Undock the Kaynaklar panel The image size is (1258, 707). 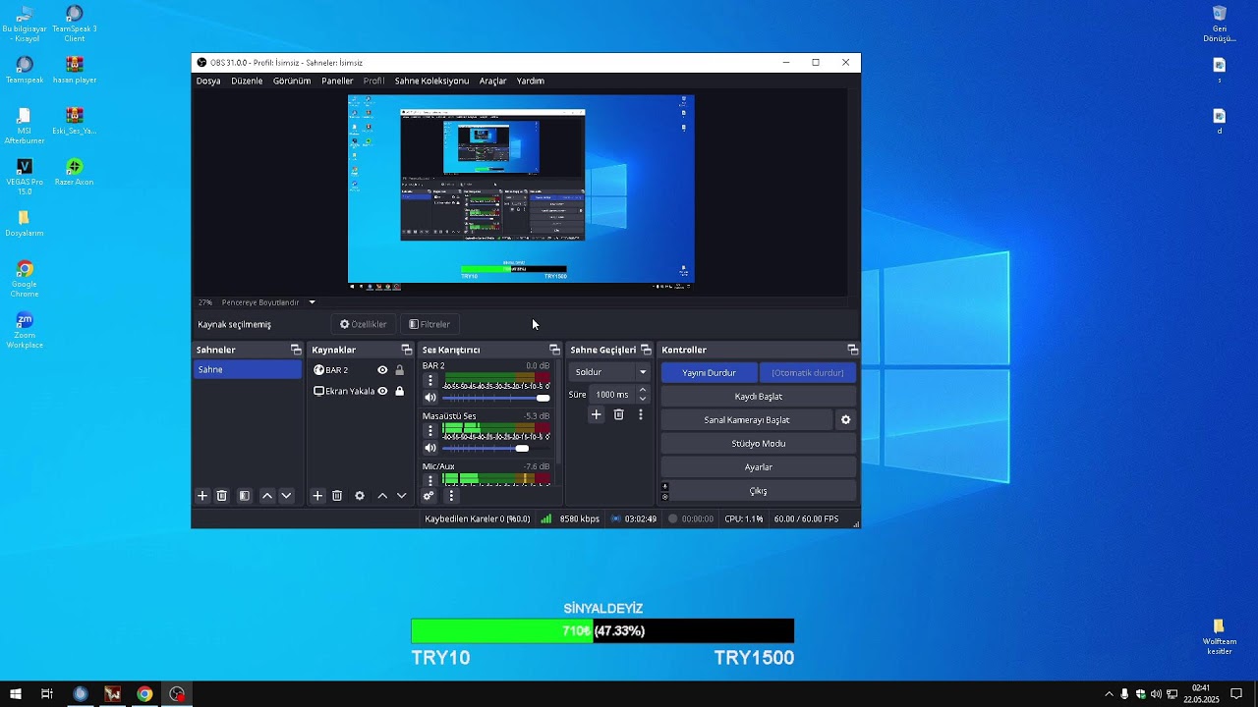(407, 350)
